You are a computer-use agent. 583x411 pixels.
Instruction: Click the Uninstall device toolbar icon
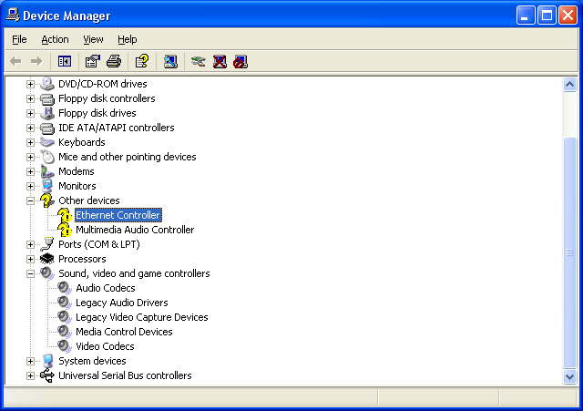[x=220, y=62]
